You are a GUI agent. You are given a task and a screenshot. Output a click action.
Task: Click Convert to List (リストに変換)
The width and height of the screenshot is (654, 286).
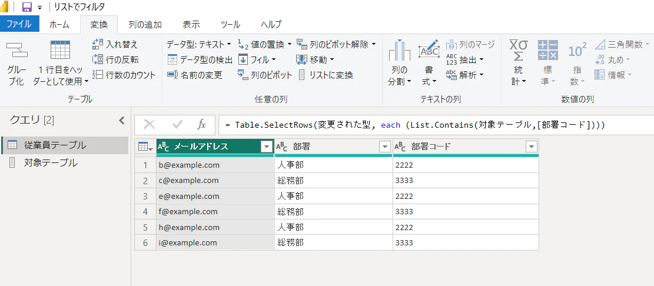click(325, 75)
